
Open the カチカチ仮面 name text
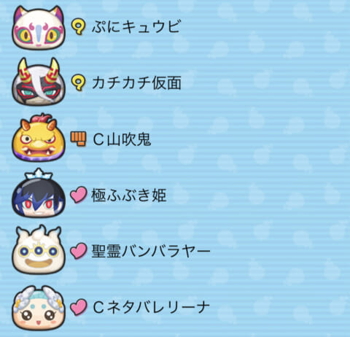136,82
